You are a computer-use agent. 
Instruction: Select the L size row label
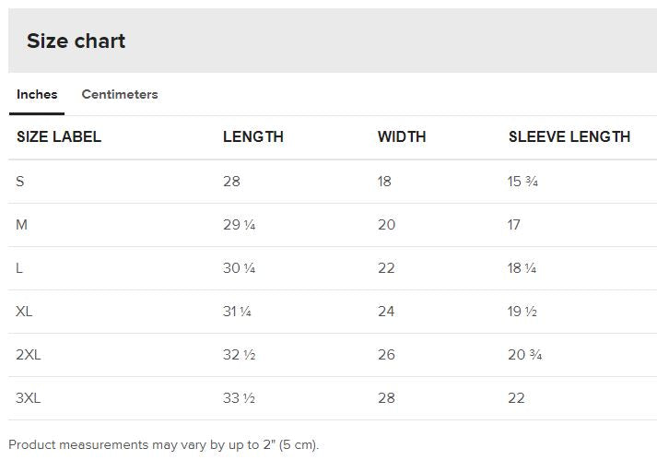(20, 267)
